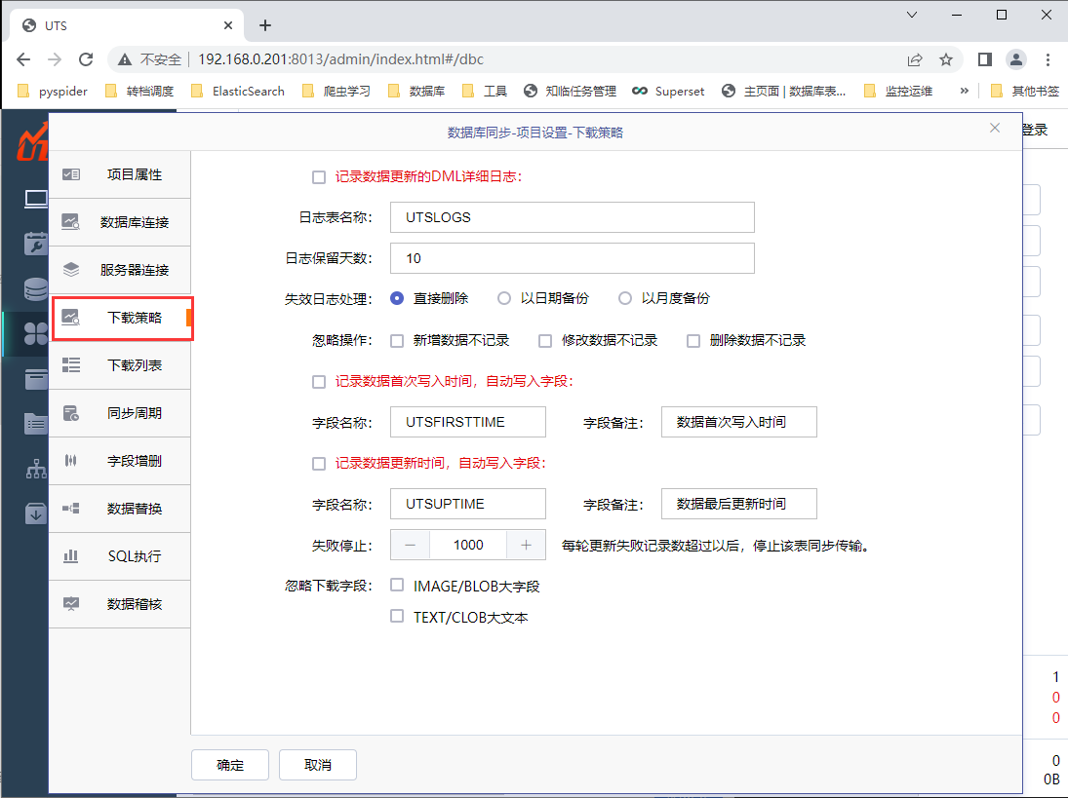Check IMAGE/BLOB大字段 ignore option
The width and height of the screenshot is (1068, 798).
(397, 585)
